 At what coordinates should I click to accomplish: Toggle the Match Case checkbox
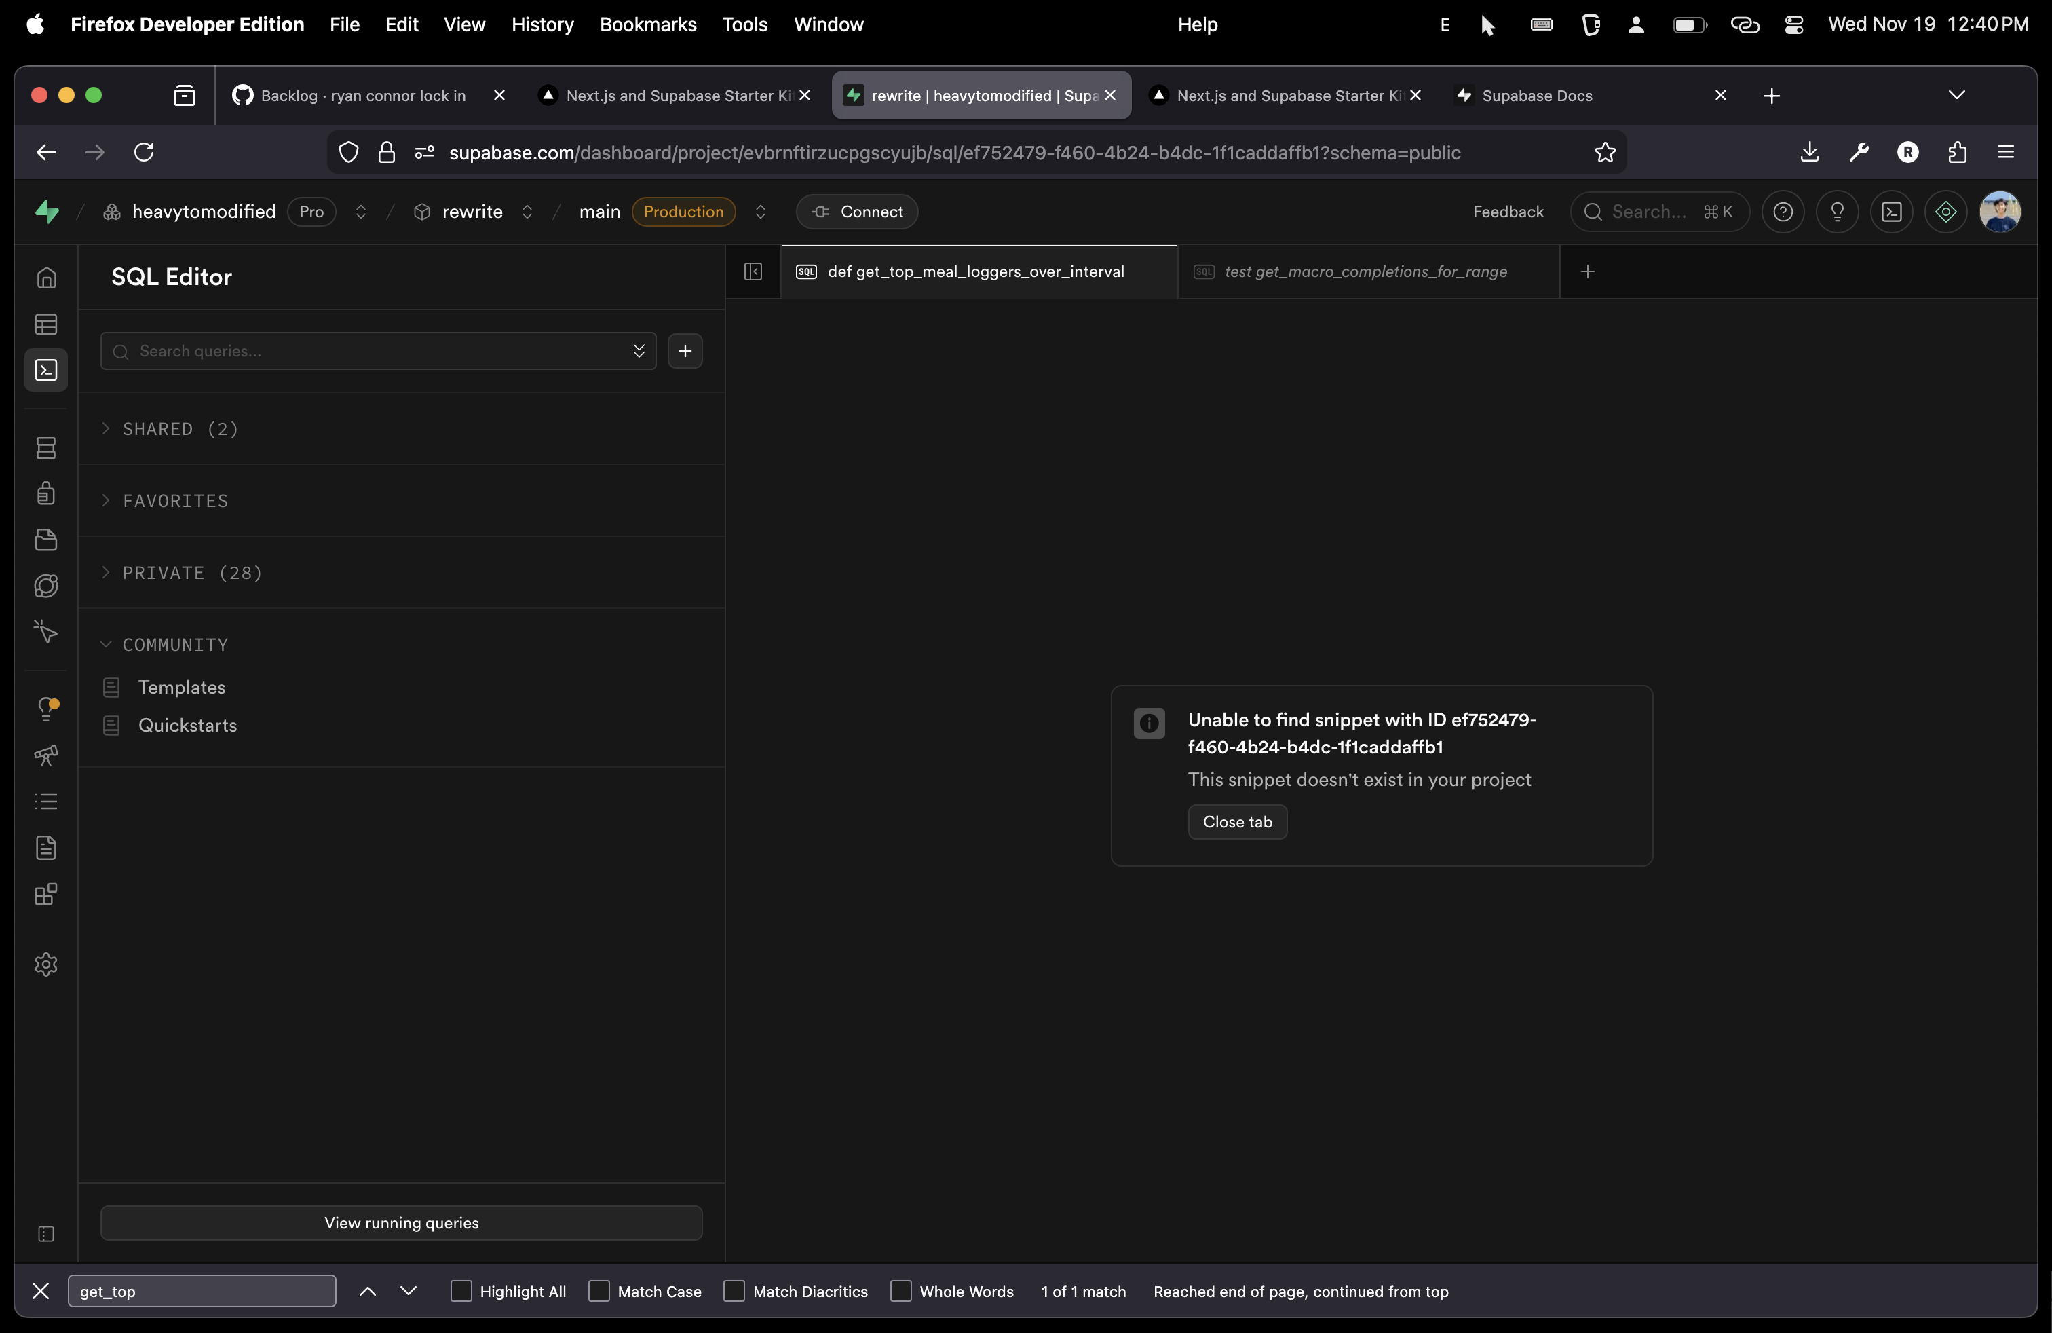[598, 1291]
